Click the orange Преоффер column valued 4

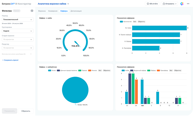tap(136, 91)
